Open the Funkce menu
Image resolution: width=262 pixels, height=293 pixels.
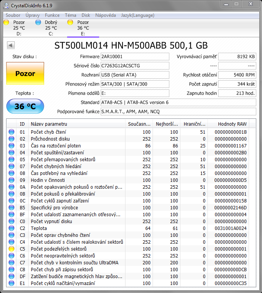52,15
